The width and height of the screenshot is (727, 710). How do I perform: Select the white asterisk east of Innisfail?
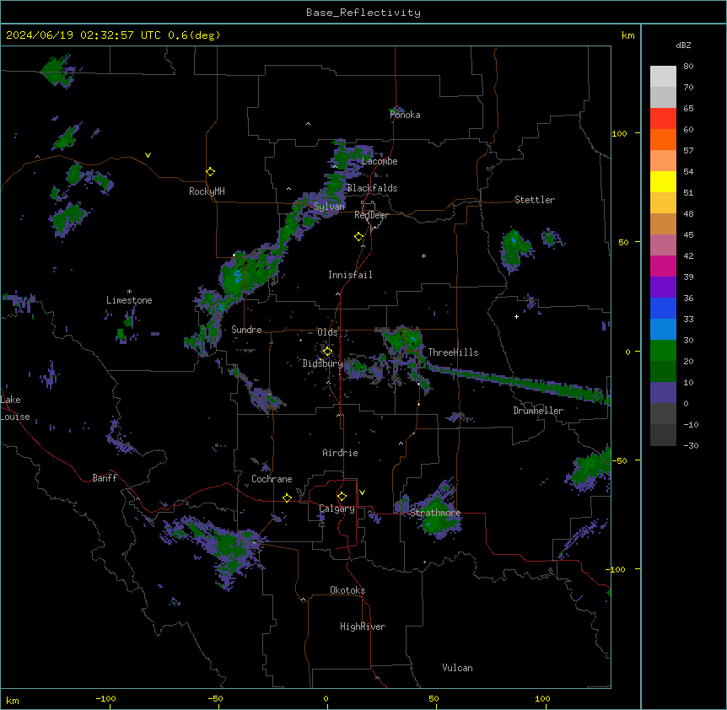[423, 255]
